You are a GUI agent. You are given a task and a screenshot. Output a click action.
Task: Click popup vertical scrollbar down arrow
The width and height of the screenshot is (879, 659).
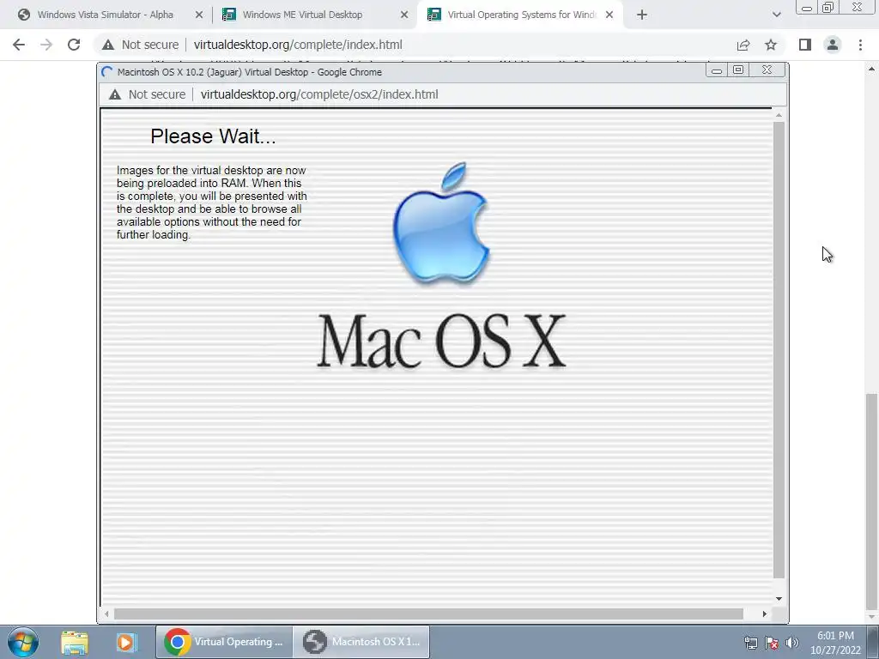tap(779, 599)
